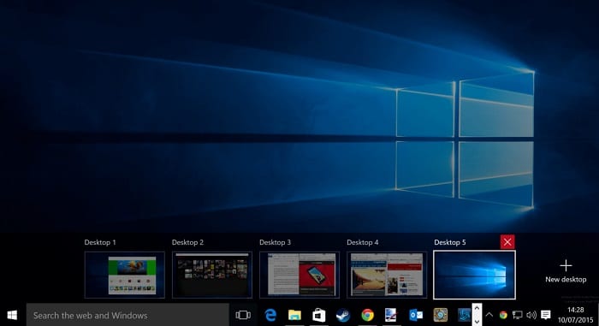
Task: Click the 'Desktop 3' label
Action: (x=275, y=242)
